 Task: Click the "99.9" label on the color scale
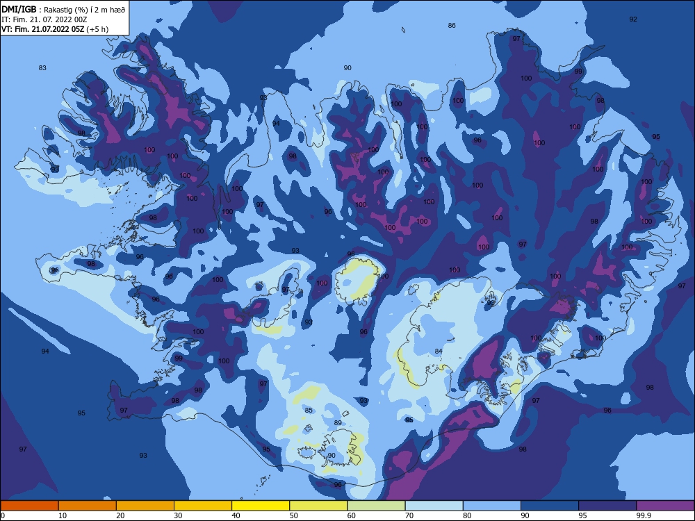(644, 515)
